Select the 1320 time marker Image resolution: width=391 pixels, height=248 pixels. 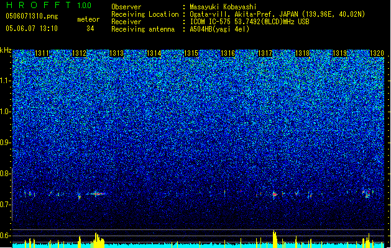[x=377, y=53]
